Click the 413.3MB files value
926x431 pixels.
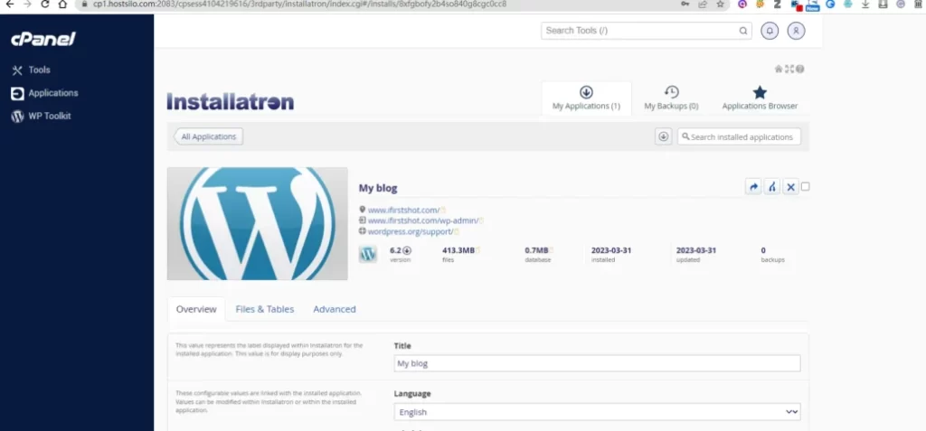(x=458, y=250)
